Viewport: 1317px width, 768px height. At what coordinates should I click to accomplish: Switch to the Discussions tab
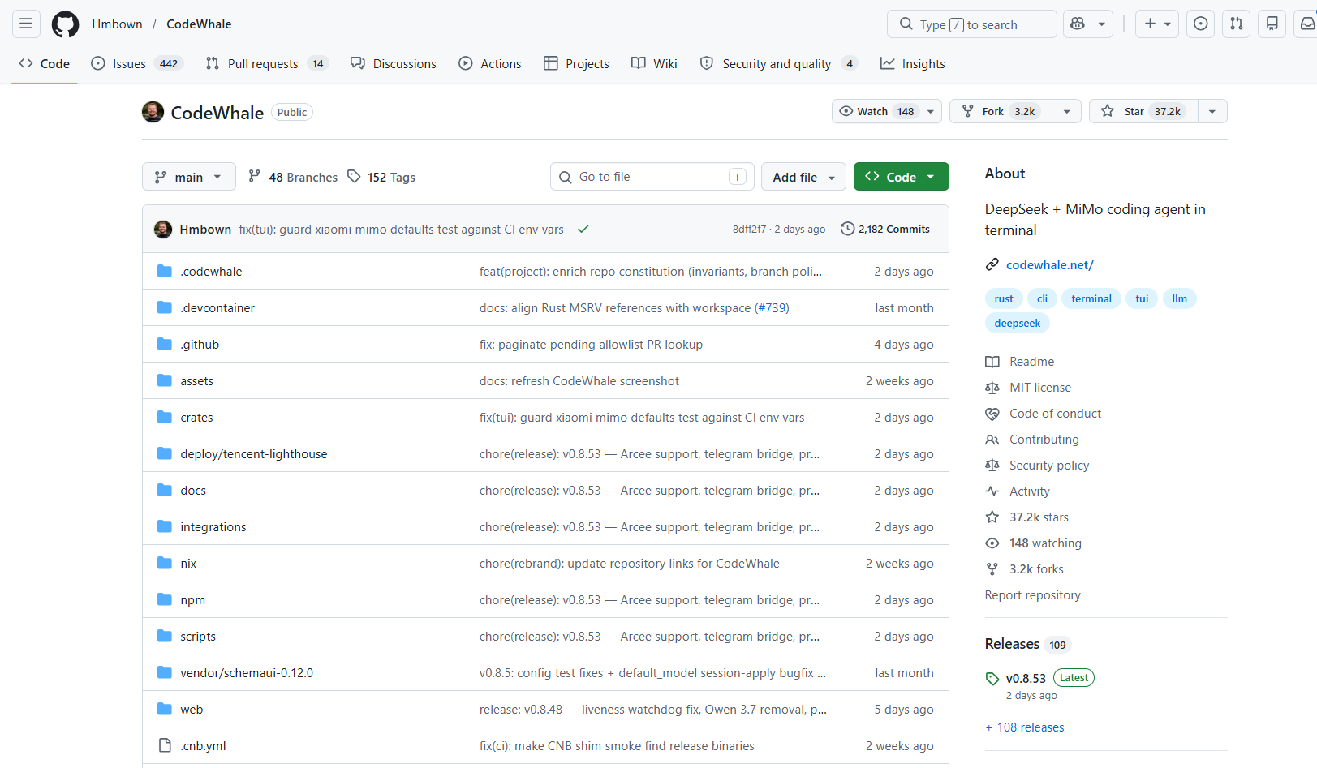394,63
